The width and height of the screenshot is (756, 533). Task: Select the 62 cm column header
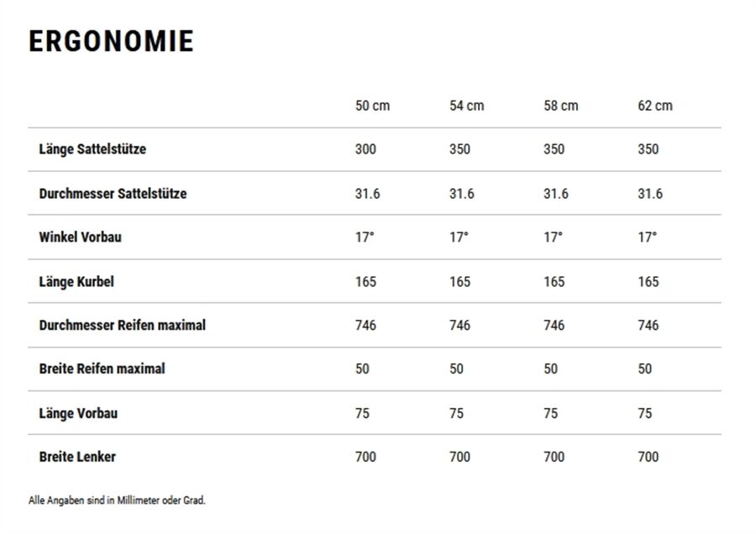tap(655, 106)
